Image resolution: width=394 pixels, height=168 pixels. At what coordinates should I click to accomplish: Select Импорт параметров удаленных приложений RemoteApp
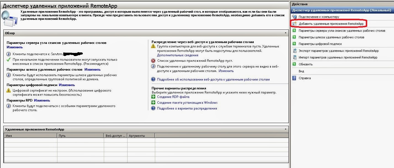point(338,57)
